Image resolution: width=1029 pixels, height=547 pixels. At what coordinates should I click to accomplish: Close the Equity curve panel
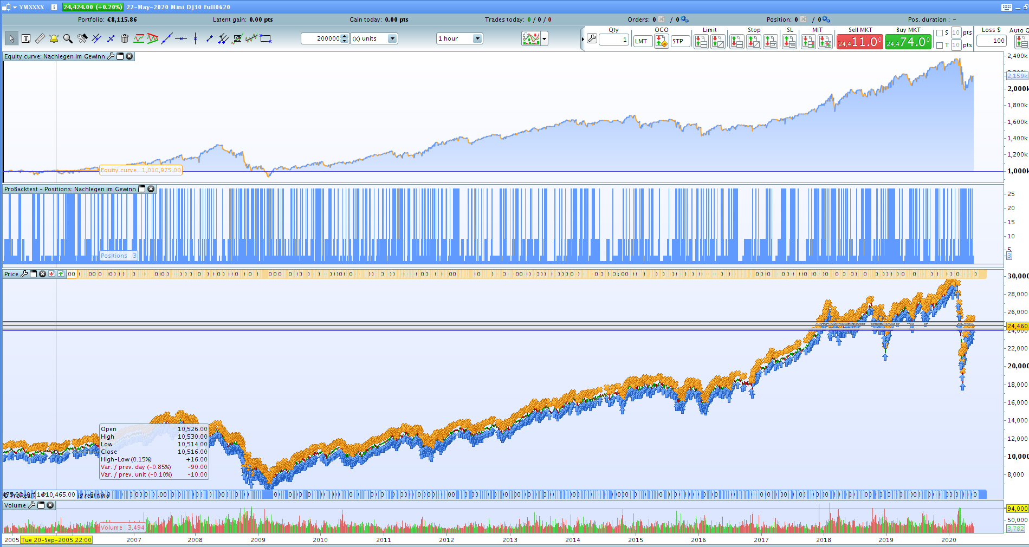point(130,56)
